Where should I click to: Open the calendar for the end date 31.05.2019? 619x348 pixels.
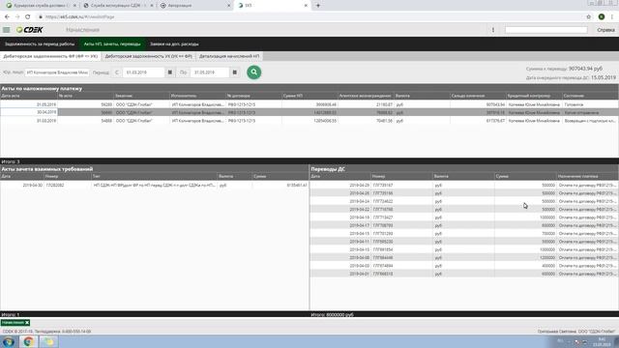pos(235,72)
